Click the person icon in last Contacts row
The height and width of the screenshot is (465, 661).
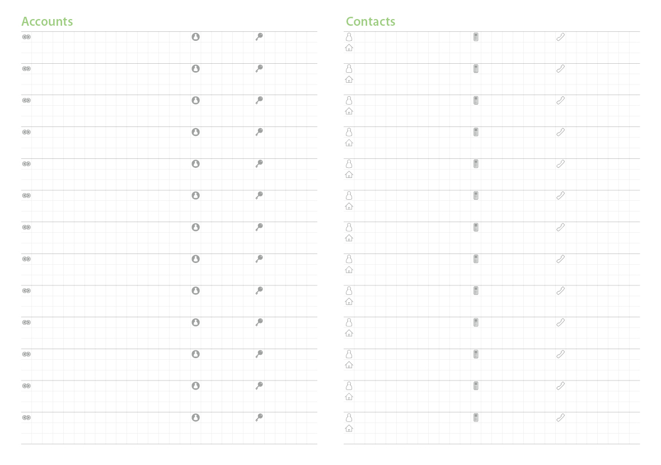click(x=349, y=418)
